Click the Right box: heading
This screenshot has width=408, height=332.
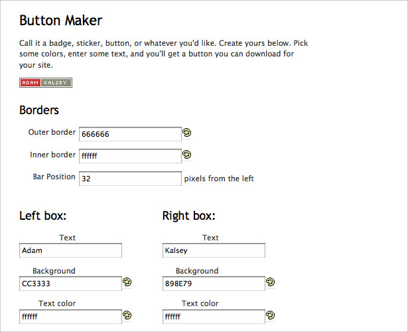pos(189,216)
